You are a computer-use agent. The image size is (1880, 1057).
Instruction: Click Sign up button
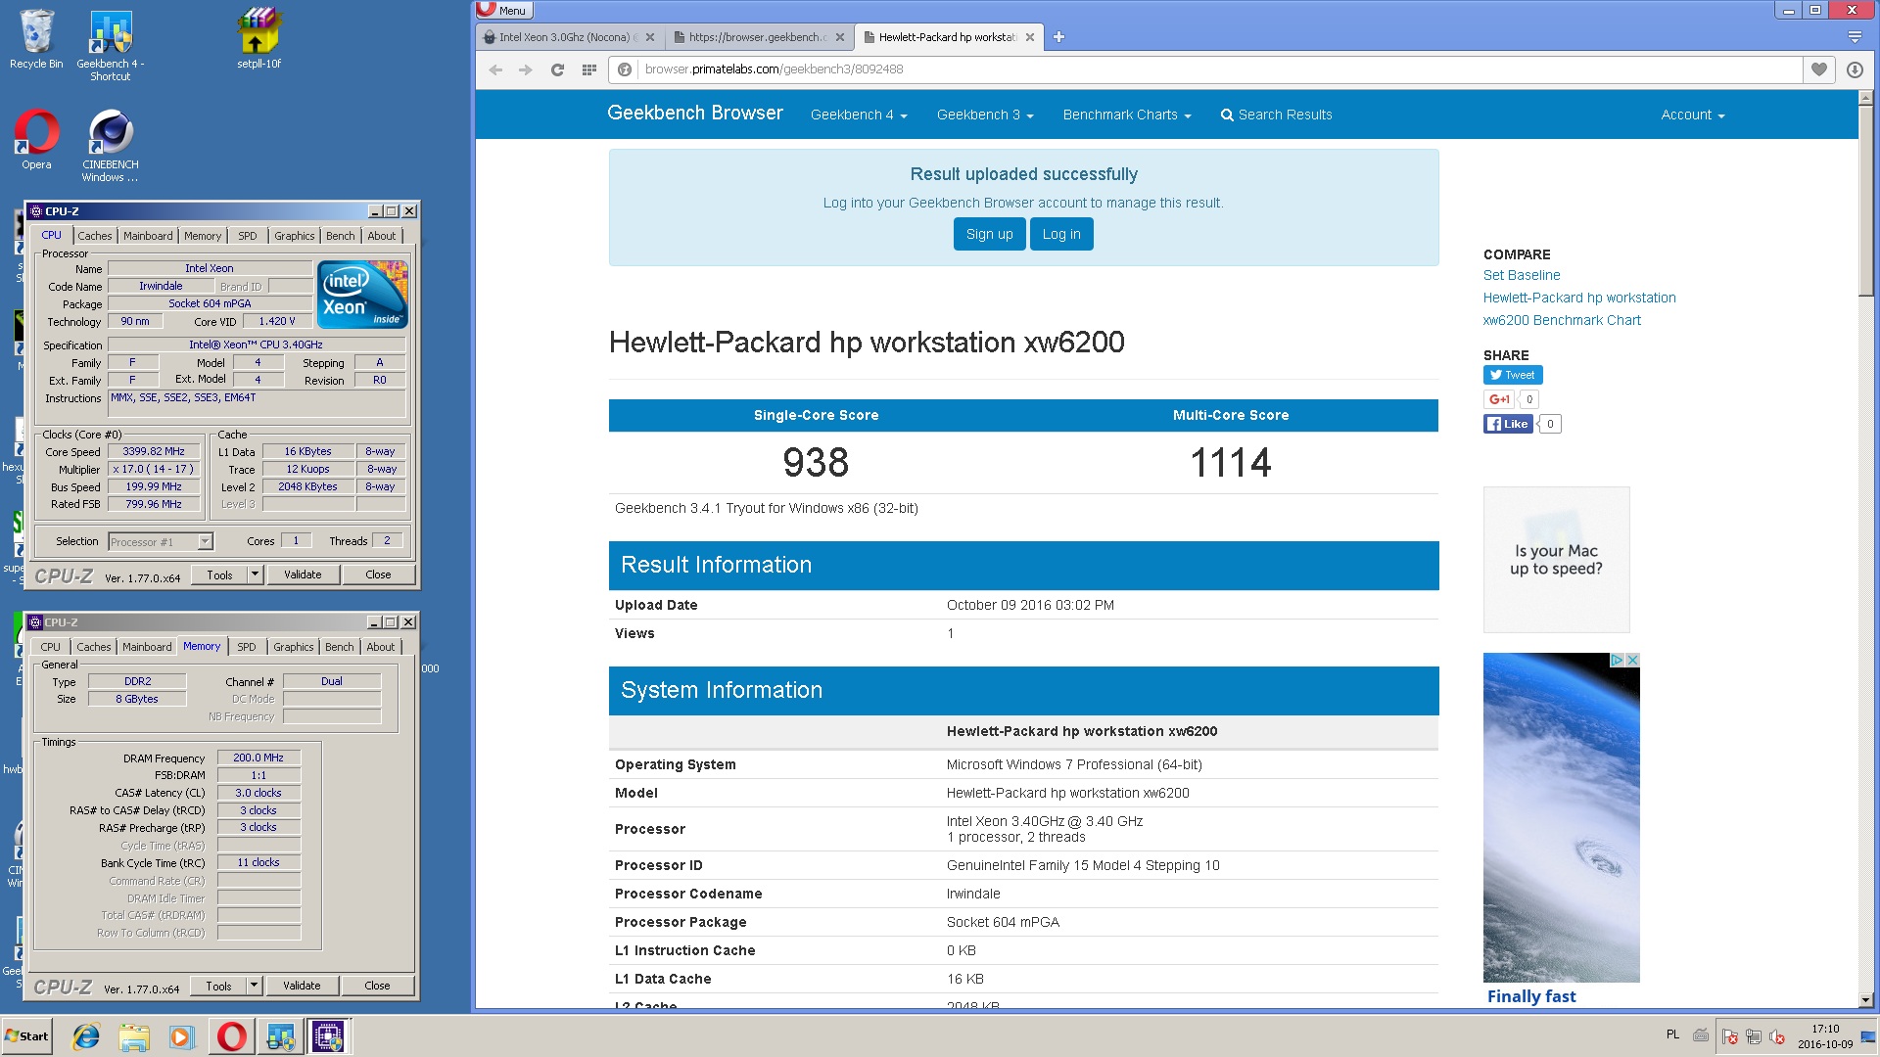tap(989, 234)
